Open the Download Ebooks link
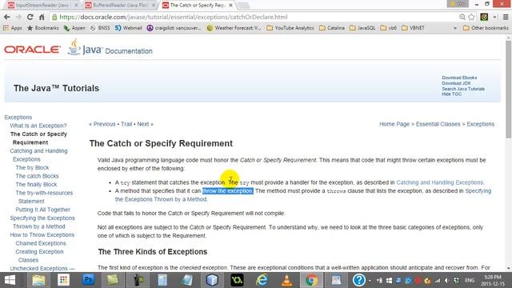Image resolution: width=512 pixels, height=288 pixels. point(459,78)
